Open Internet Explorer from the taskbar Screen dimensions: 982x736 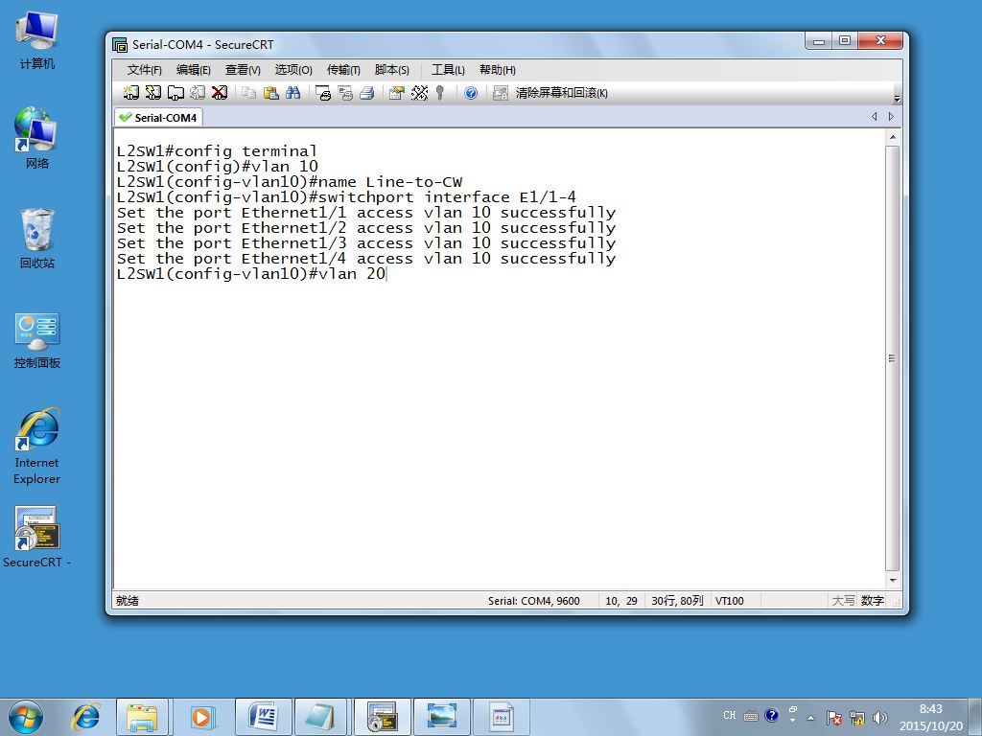click(86, 717)
